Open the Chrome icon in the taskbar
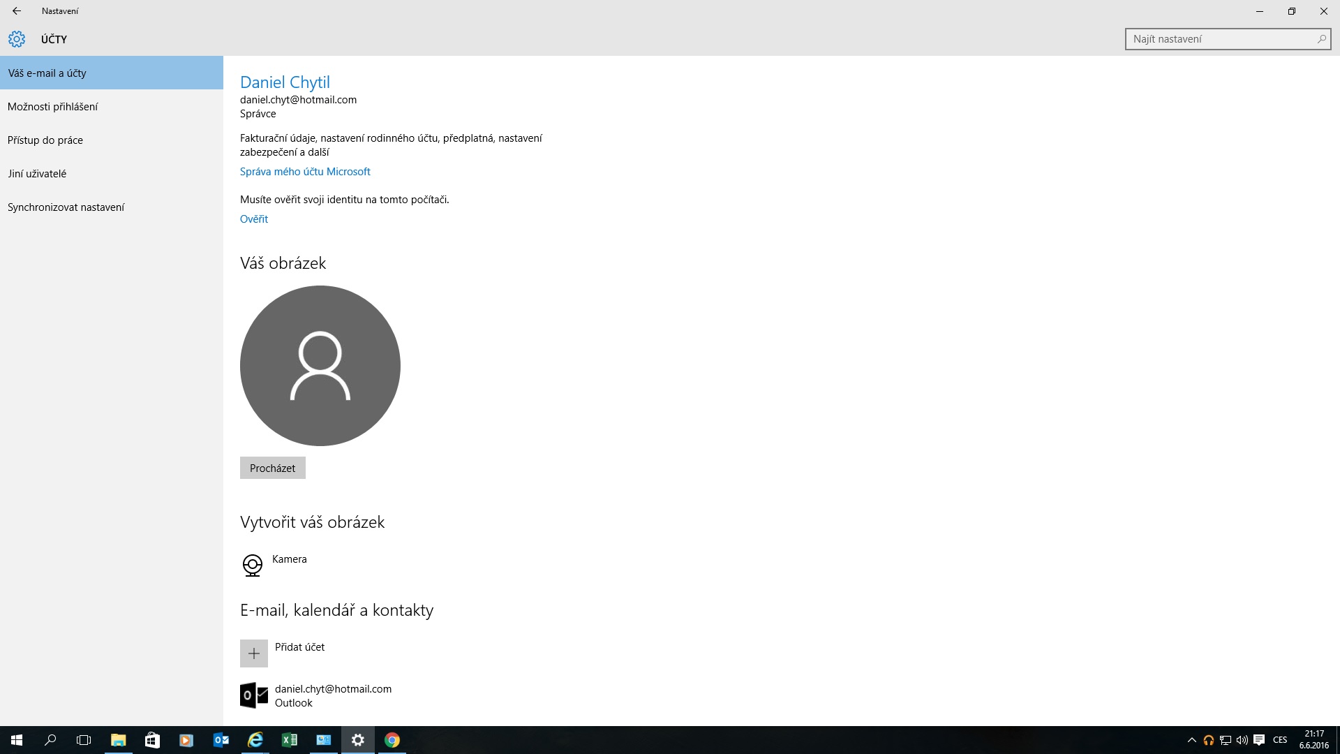 [392, 740]
